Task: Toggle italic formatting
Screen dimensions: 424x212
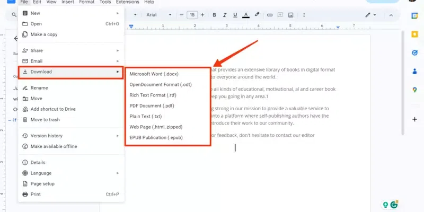Action: [x=224, y=15]
